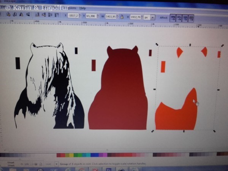Select the dark red rectangle beside the silhouette
228x171 pixels.
click(93, 65)
